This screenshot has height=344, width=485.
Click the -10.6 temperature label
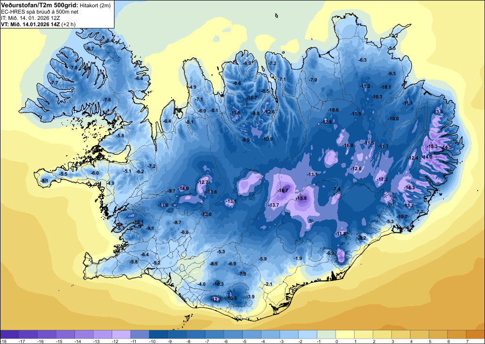tap(334, 110)
